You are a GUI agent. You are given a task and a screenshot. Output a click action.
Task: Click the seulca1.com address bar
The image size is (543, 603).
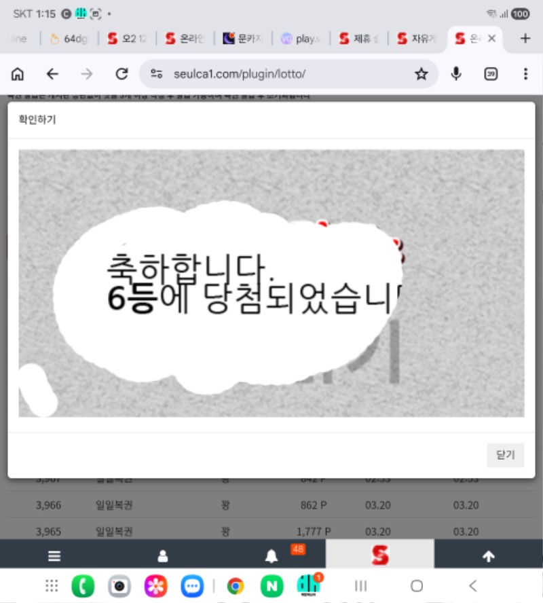(x=285, y=74)
